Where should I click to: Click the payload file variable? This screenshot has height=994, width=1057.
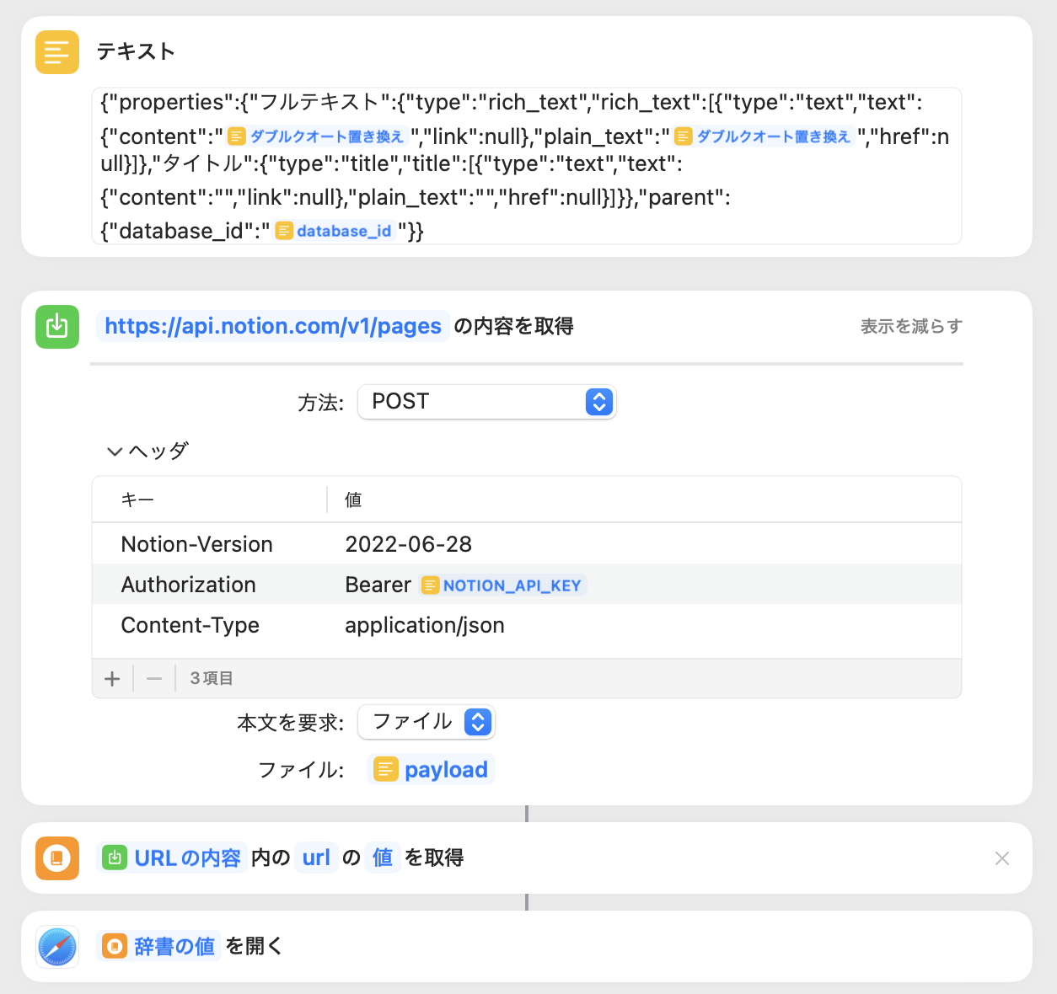pos(431,769)
